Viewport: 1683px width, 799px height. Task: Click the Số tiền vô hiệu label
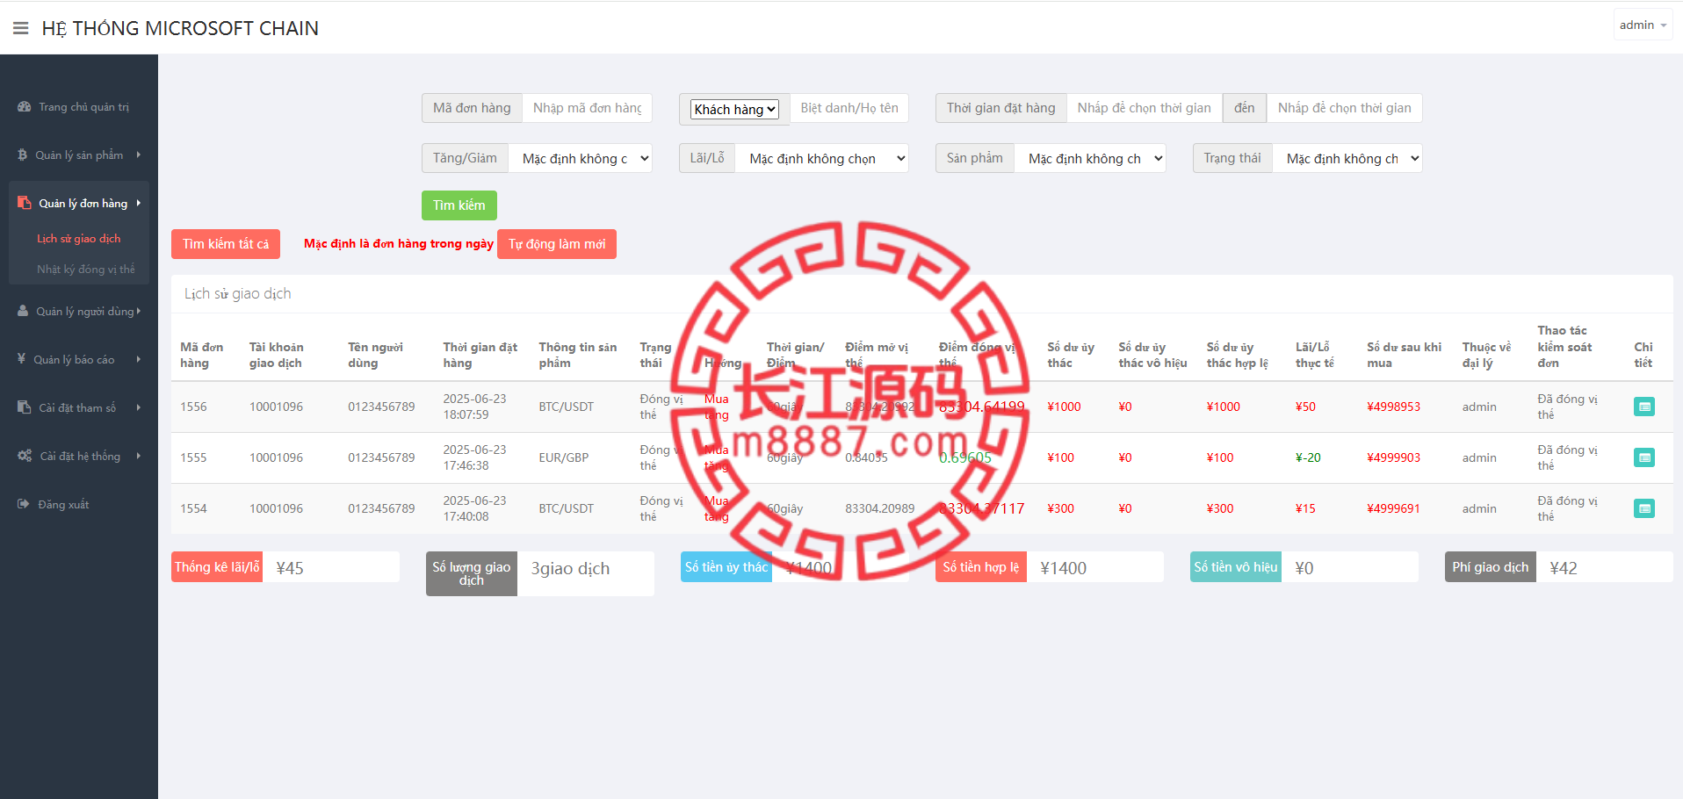(x=1236, y=567)
